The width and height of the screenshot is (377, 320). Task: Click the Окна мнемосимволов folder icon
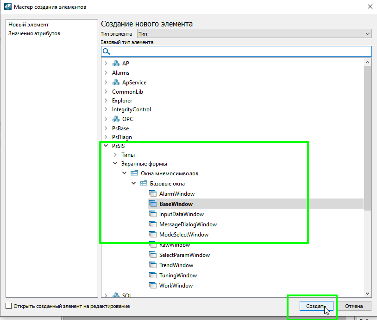134,173
